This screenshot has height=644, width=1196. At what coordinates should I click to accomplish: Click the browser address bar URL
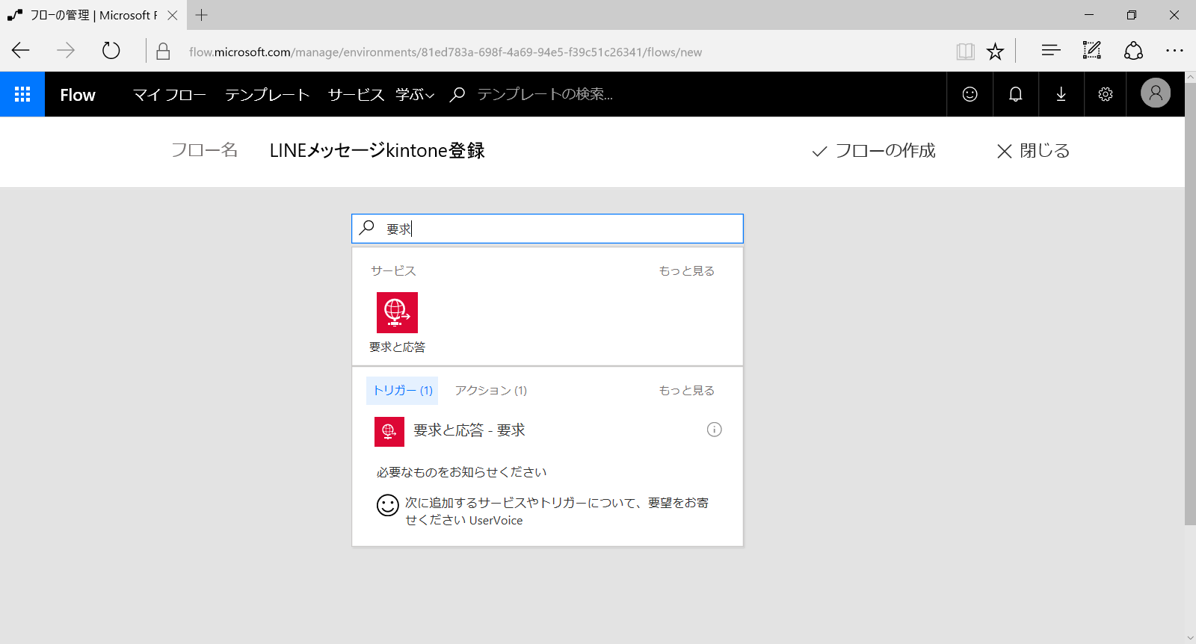point(446,52)
